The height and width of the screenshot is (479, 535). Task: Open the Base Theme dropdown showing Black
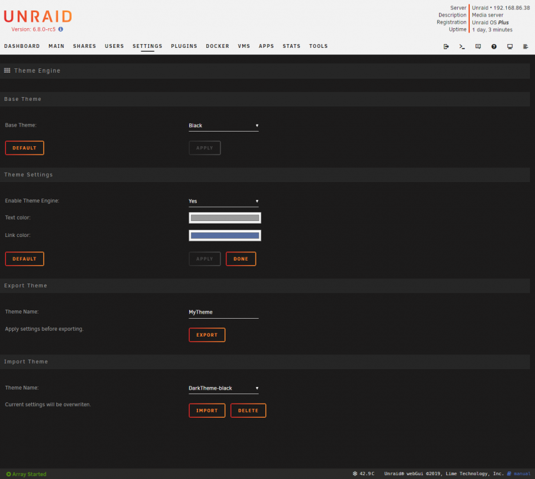coord(224,125)
